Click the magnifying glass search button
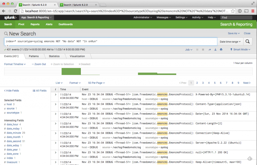The image size is (257, 165). (x=247, y=41)
